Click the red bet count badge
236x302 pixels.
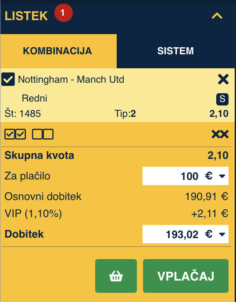(x=64, y=13)
